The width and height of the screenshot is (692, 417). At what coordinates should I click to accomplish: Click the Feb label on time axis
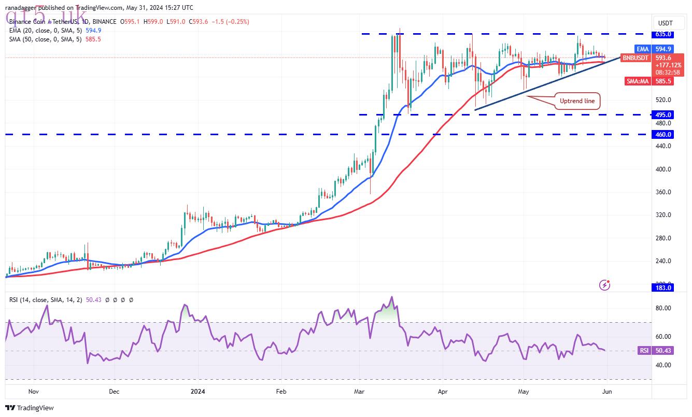[x=280, y=392]
